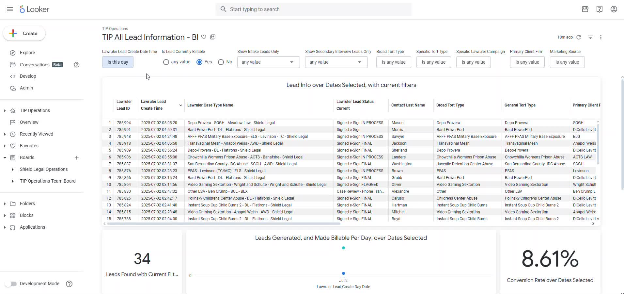624x294 pixels.
Task: Click the add to board icon
Action: pyautogui.click(x=213, y=37)
